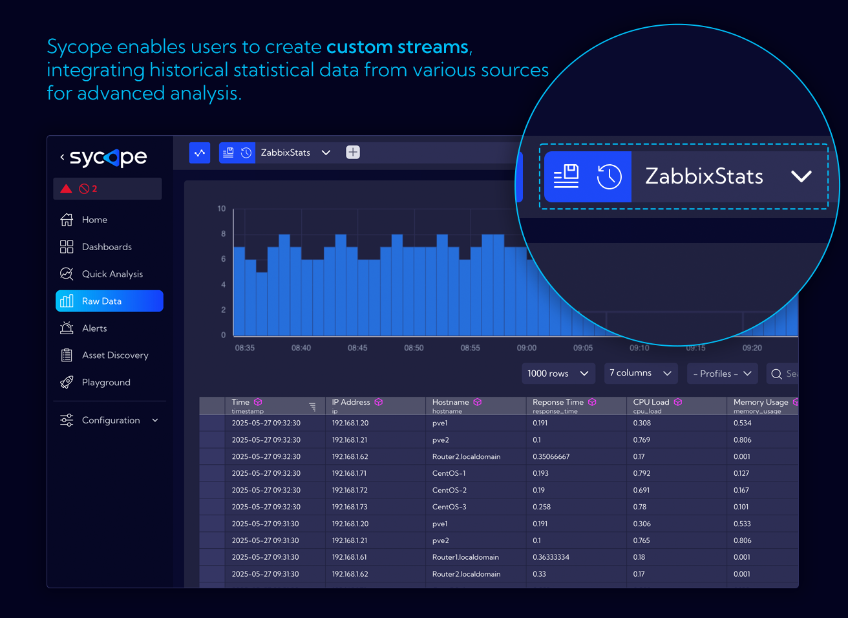Click the memory usage value 0.167
Screen dimensions: 848x618
pos(741,490)
